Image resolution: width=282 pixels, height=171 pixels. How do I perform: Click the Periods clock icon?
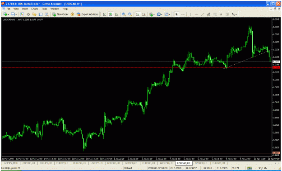158,14
